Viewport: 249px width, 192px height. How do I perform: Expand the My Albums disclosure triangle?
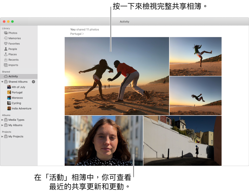(x=2, y=125)
